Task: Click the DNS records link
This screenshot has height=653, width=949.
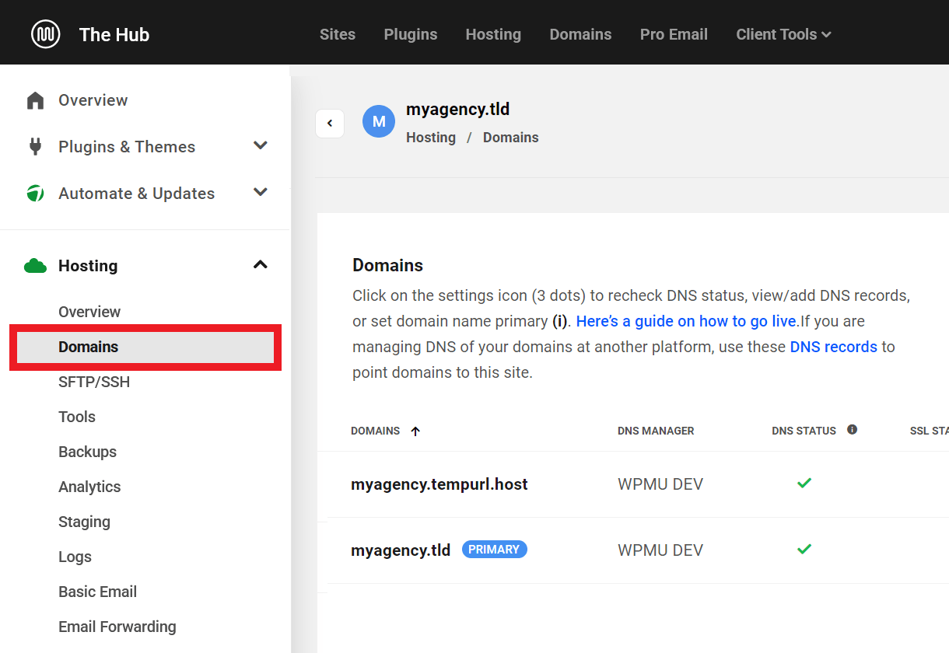Action: 833,347
